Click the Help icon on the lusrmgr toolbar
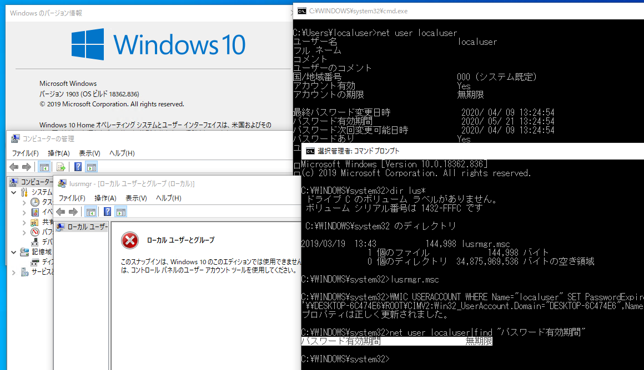This screenshot has width=644, height=370. coord(107,211)
